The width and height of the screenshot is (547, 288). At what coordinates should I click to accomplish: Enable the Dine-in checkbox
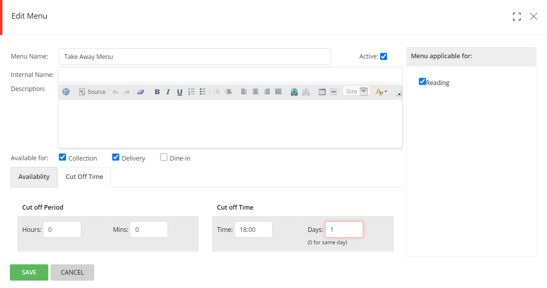point(164,157)
